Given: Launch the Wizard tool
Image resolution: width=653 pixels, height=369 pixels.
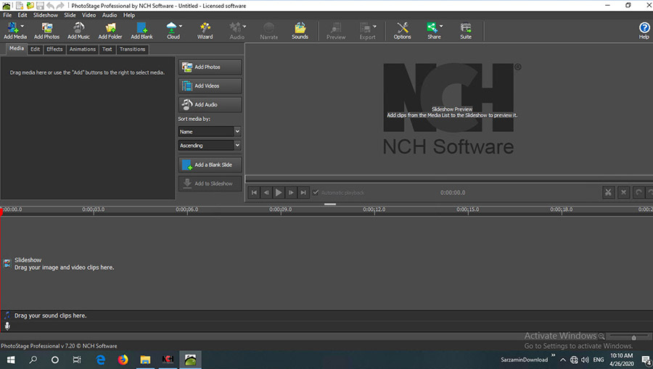Looking at the screenshot, I should coord(205,30).
